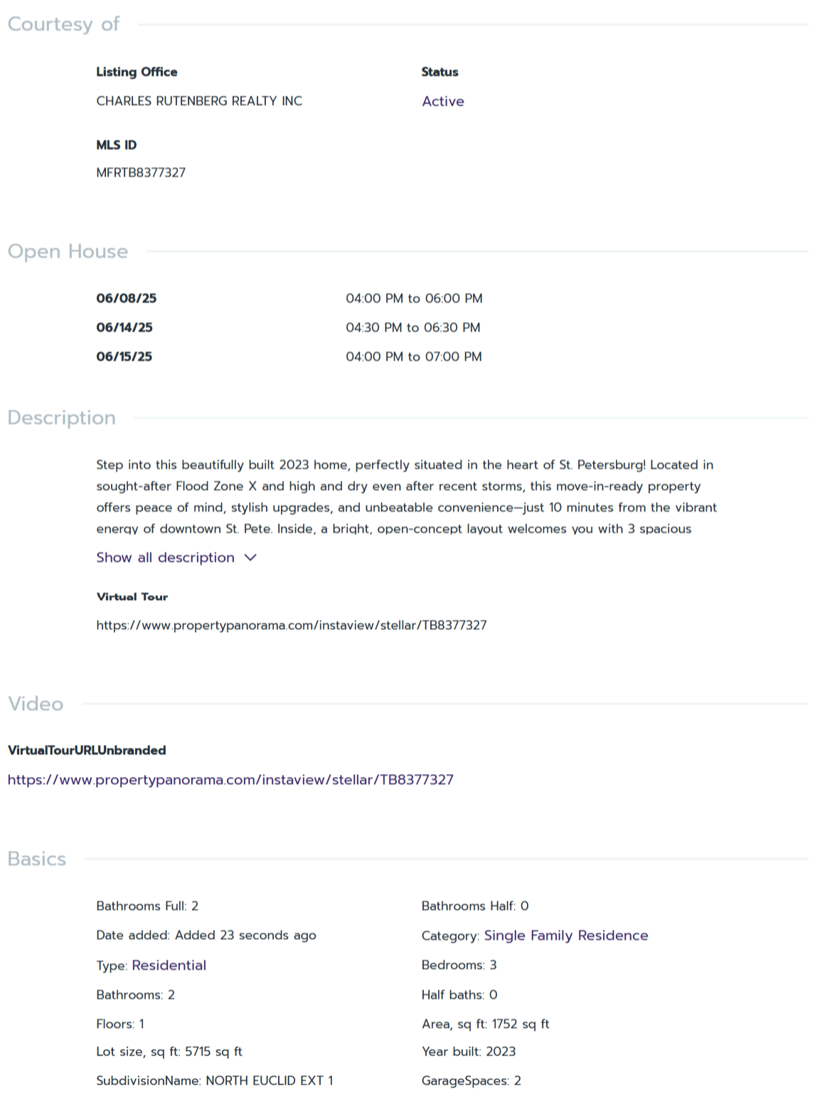
Task: Click the 04:00 PM to 07:00 PM time slot
Action: pos(414,357)
